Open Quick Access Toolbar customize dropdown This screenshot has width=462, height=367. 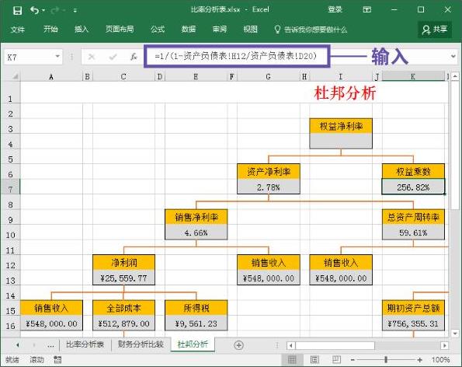(x=75, y=11)
